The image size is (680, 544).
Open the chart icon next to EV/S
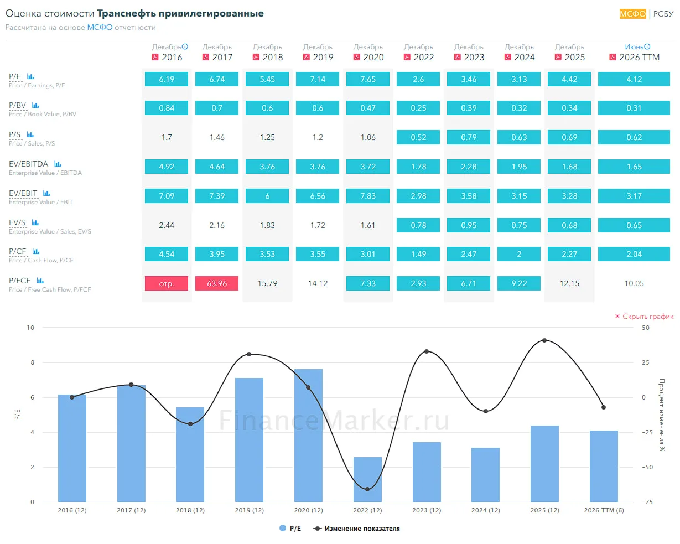(35, 222)
